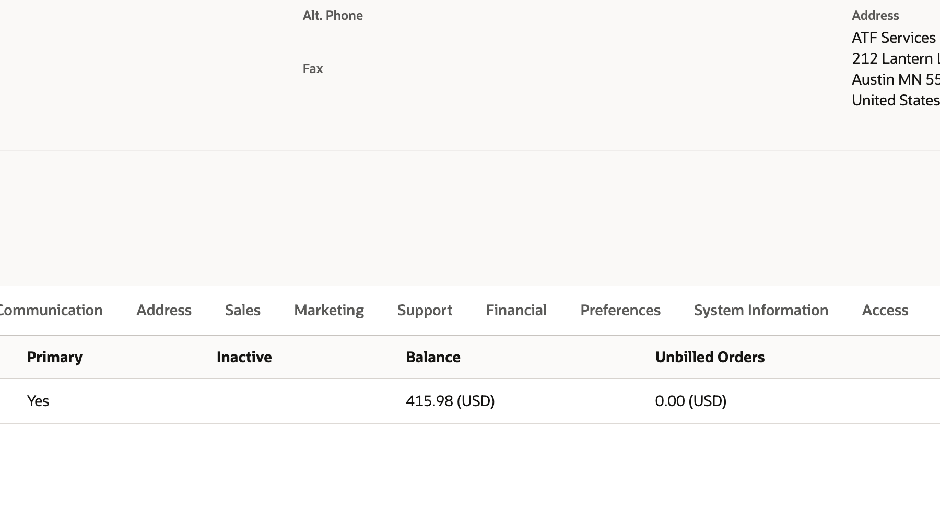Go to the Support tab
The image size is (940, 522).
[x=425, y=310]
